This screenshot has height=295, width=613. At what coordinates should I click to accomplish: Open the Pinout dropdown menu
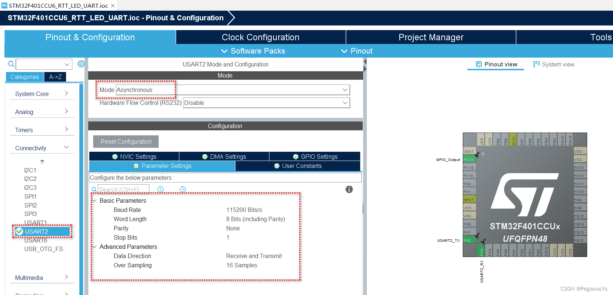357,51
